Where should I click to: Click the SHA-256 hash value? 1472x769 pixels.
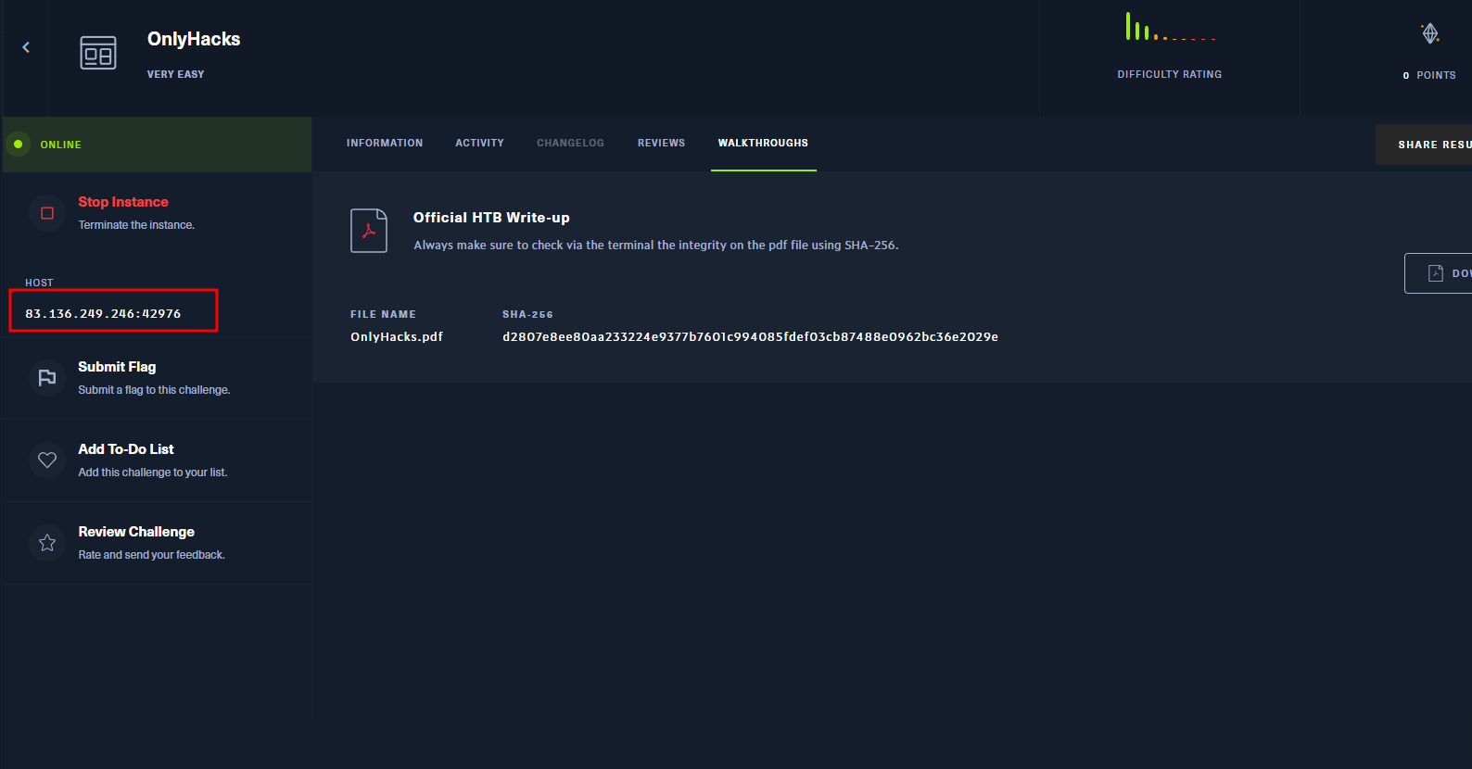coord(750,337)
